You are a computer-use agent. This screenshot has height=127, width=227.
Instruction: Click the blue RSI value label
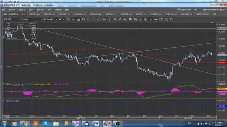[x=222, y=106]
